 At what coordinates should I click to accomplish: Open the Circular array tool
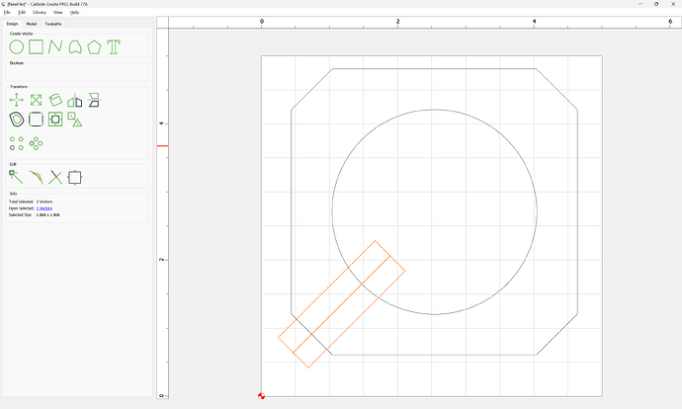click(x=37, y=143)
